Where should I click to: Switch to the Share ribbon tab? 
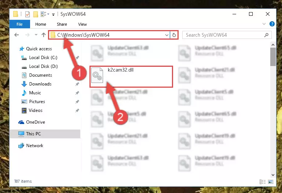click(62, 24)
